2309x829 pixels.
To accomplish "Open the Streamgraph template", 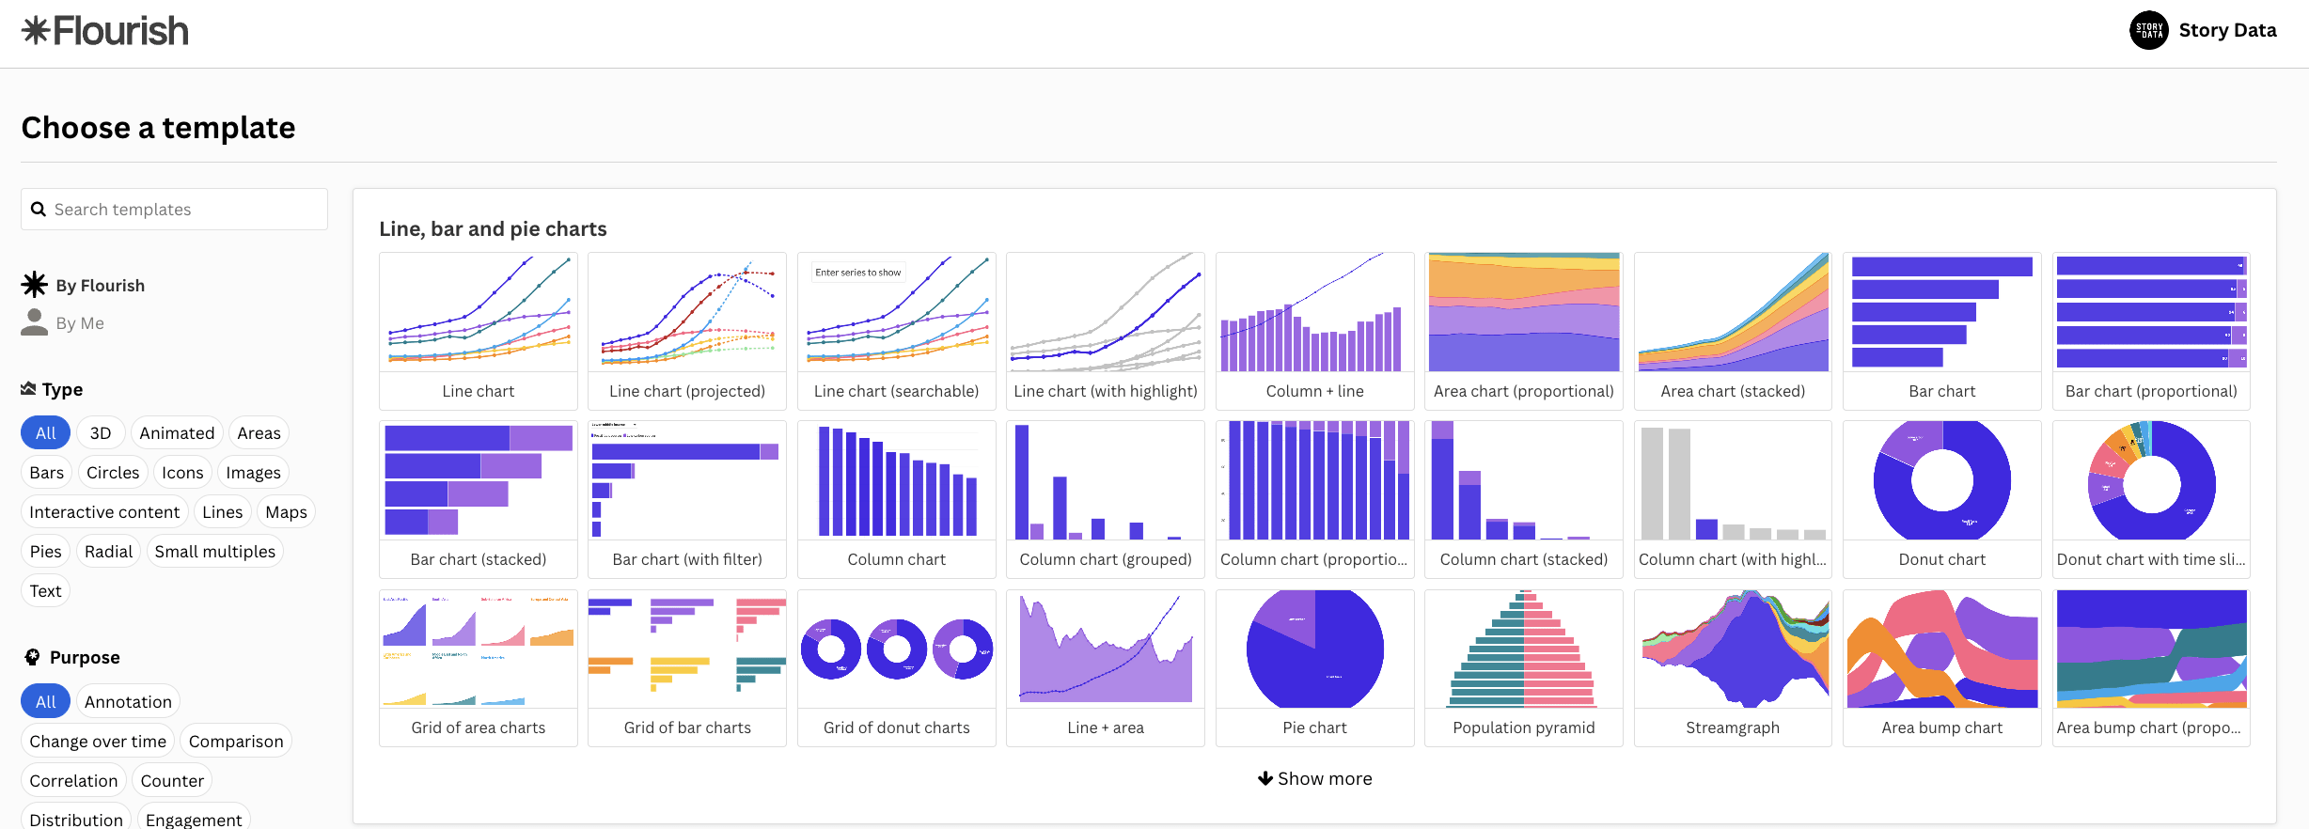I will coord(1733,667).
